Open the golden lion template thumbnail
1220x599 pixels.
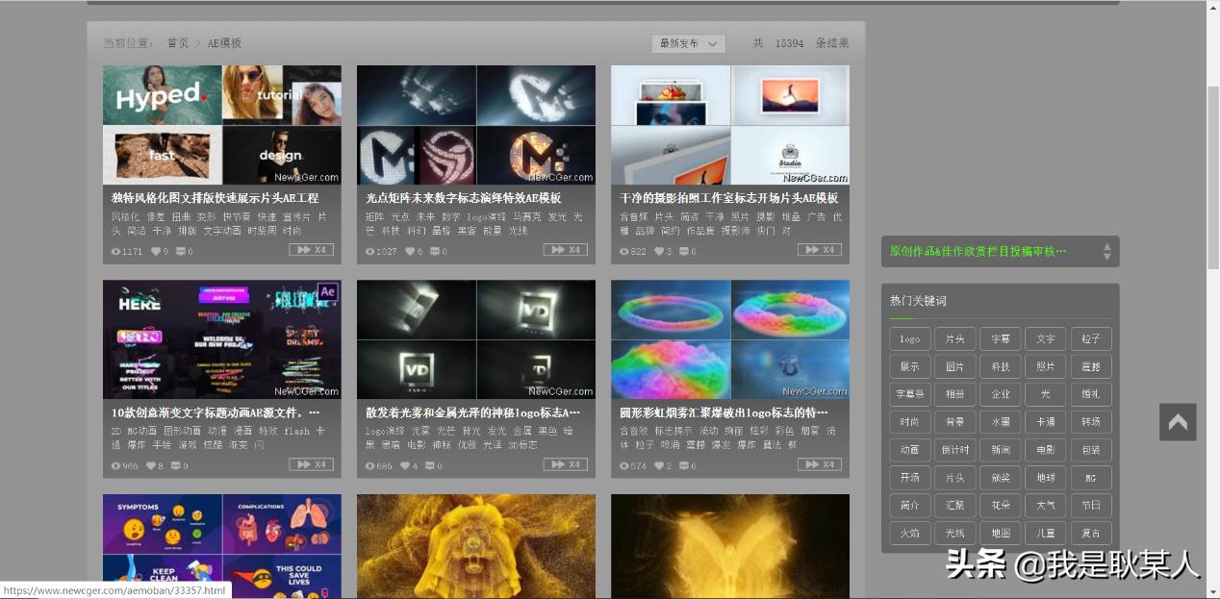click(x=475, y=546)
